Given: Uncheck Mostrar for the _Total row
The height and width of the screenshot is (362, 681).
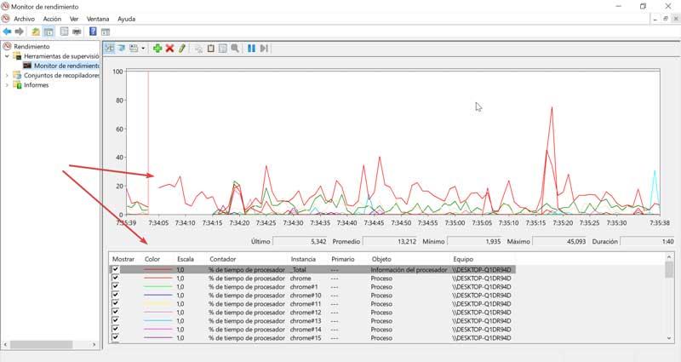Looking at the screenshot, I should [x=115, y=269].
